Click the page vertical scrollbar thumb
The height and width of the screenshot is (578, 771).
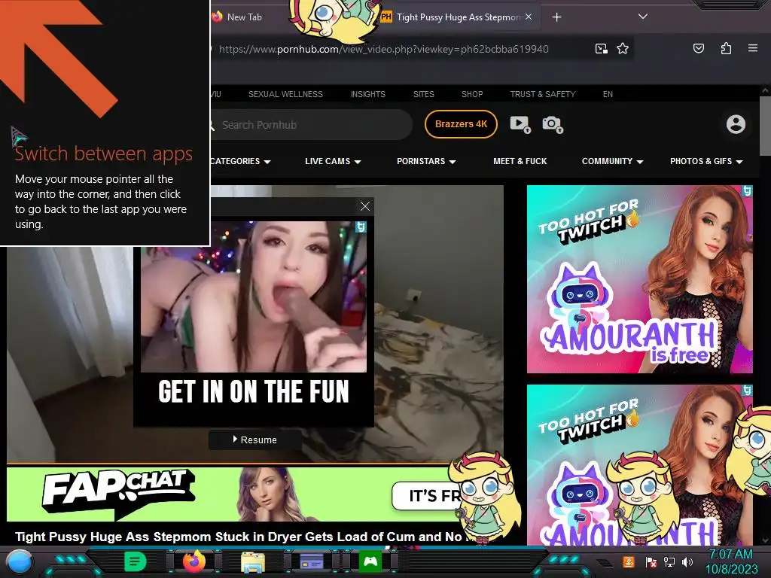tap(765, 126)
